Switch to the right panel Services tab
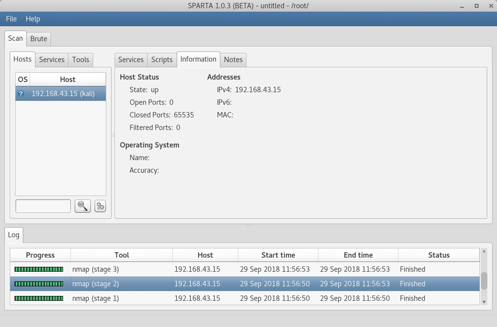 [131, 60]
